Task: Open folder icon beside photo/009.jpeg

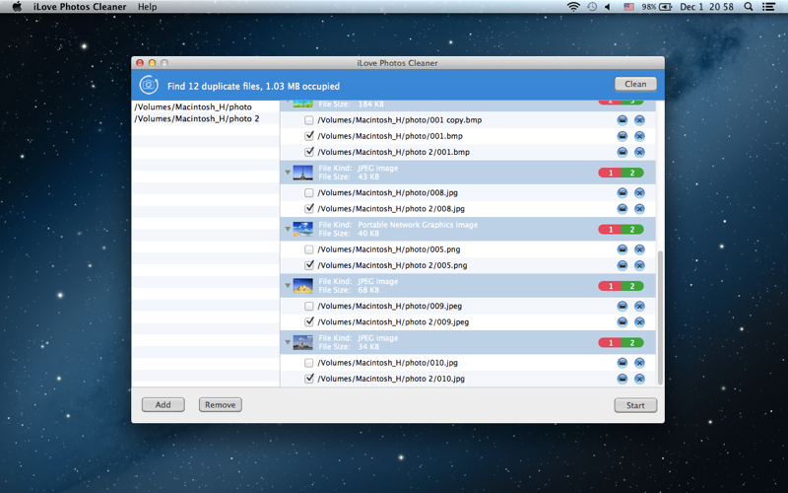Action: [623, 306]
